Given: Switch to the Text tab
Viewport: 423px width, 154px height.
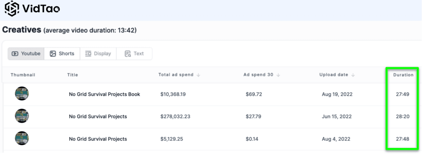Looking at the screenshot, I should tap(134, 54).
